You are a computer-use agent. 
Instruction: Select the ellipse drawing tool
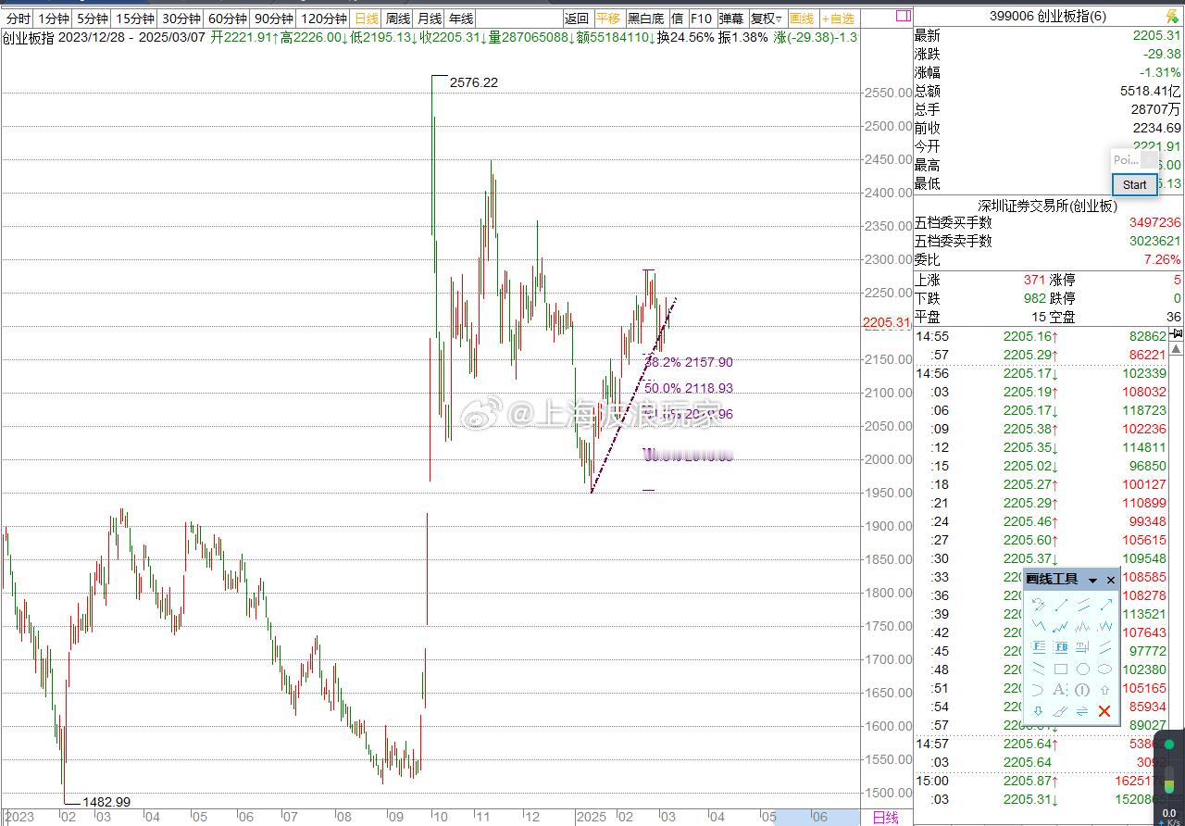[1105, 669]
